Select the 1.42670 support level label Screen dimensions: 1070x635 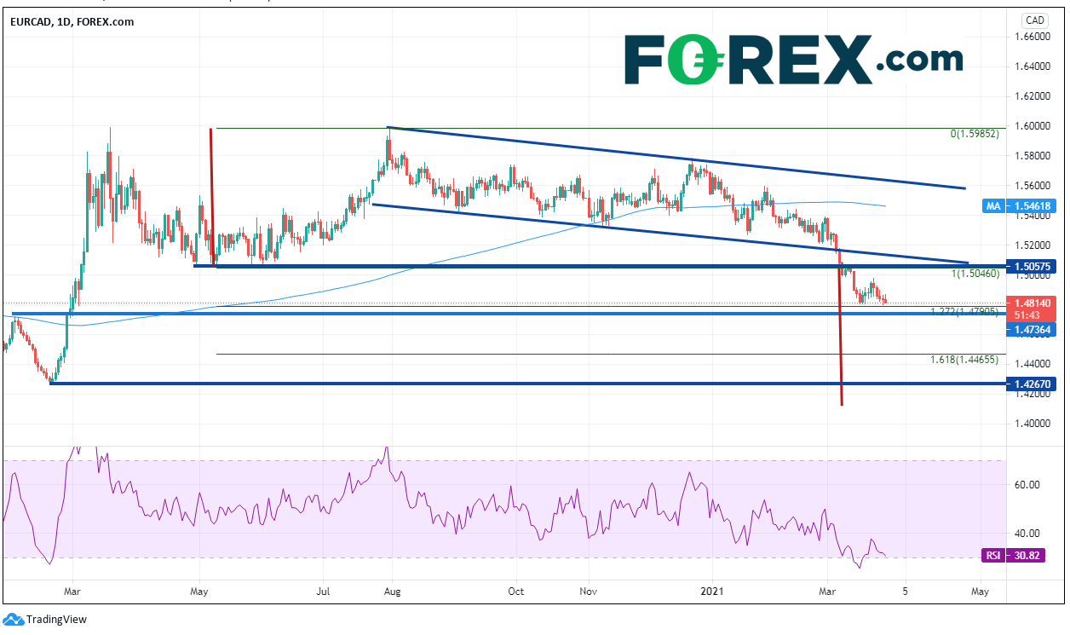tap(1031, 384)
